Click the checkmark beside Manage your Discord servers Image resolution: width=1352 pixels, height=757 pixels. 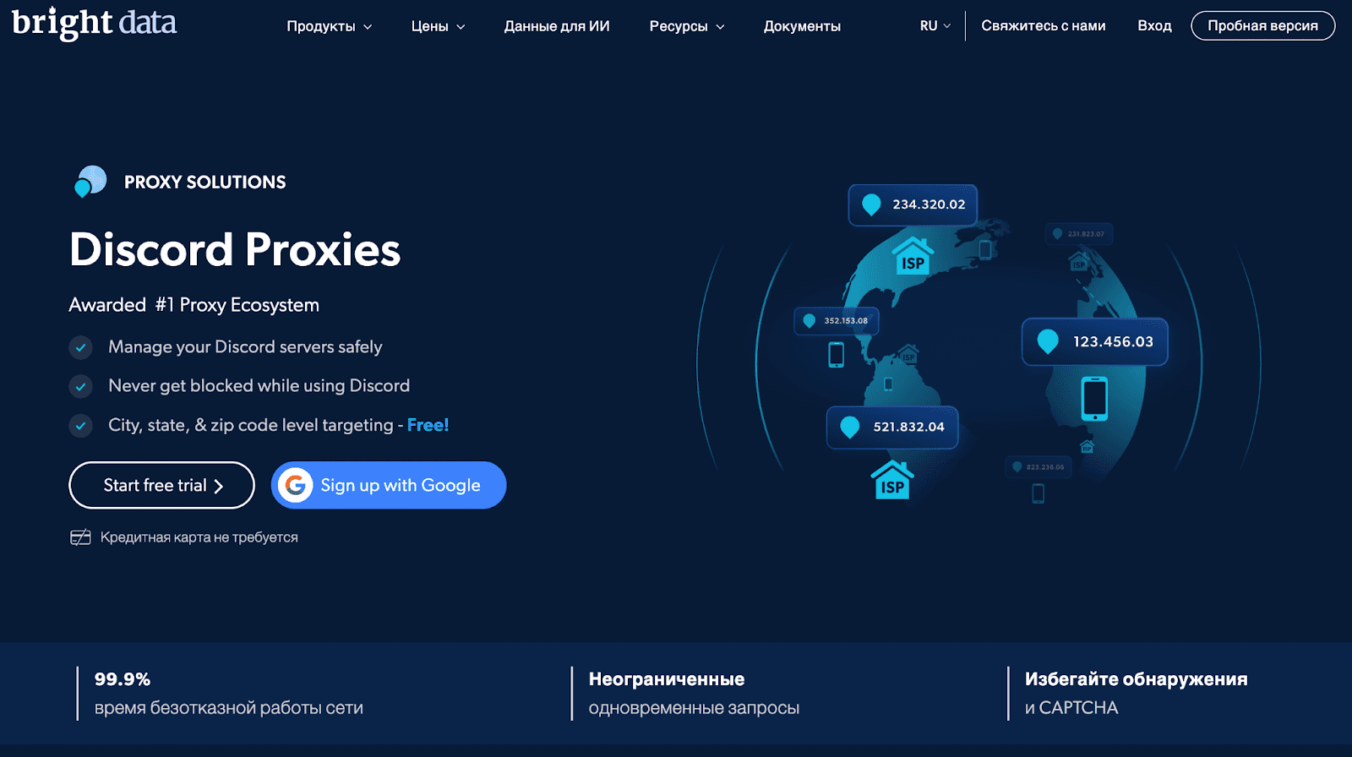(x=80, y=347)
